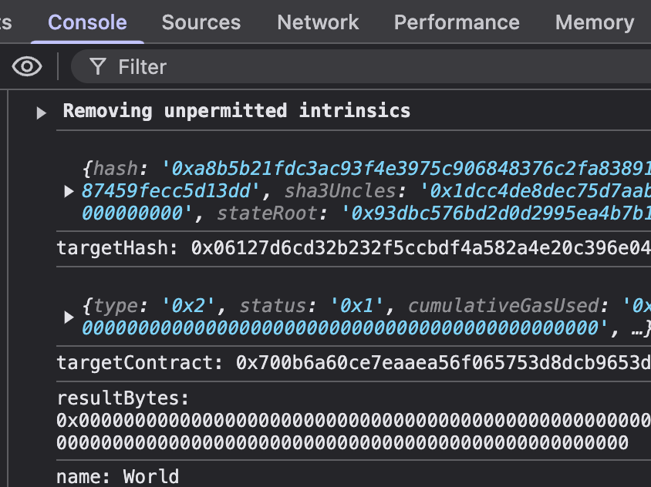
Task: Click the stateRoot property key
Action: (x=267, y=213)
